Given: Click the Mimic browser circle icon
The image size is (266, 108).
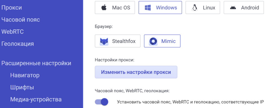Looking at the screenshot, I should [153, 41].
